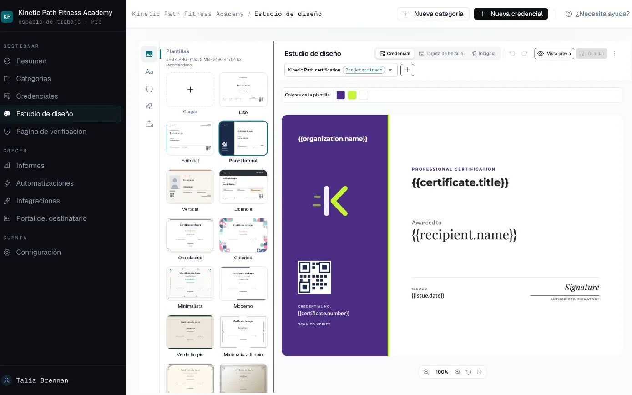Pick the purple template color swatch
Image resolution: width=632 pixels, height=395 pixels.
341,95
